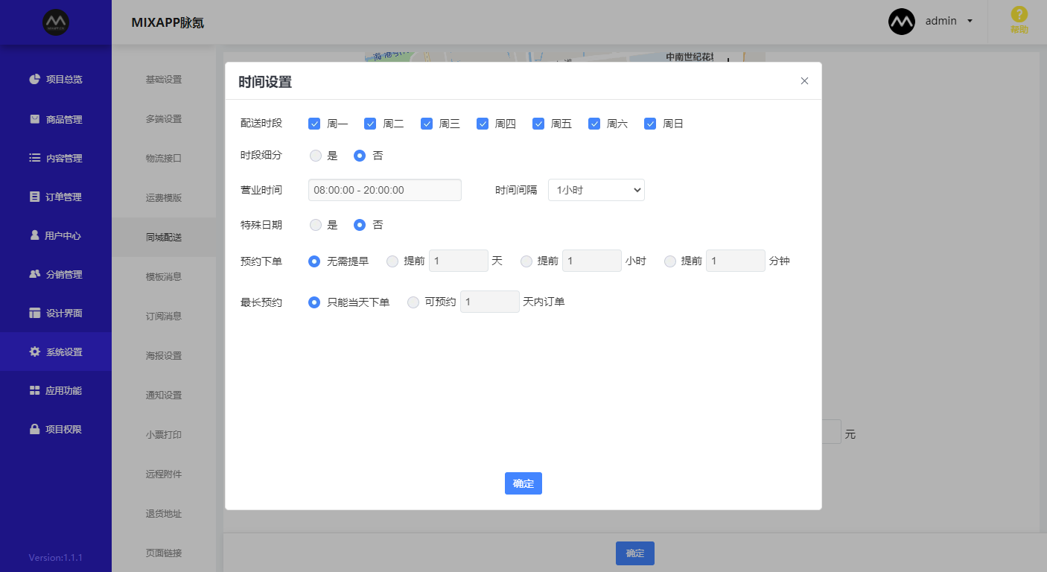Screen dimensions: 1047x572
Task: Open the 海报设置 submenu item
Action: click(x=164, y=356)
